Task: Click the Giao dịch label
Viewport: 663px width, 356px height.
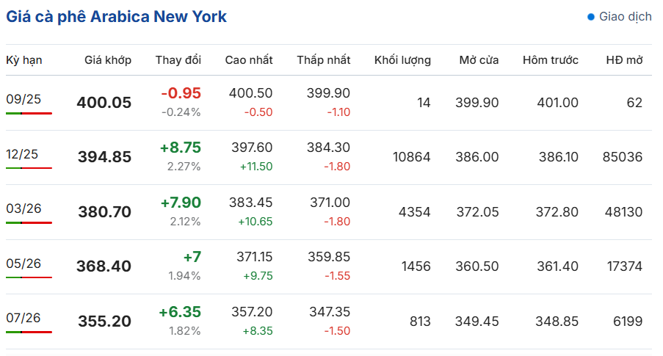Action: point(626,17)
